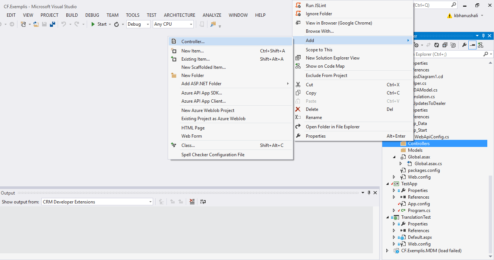Click the Solution Explorer scroll up arrow
The image size is (494, 260).
(x=491, y=63)
